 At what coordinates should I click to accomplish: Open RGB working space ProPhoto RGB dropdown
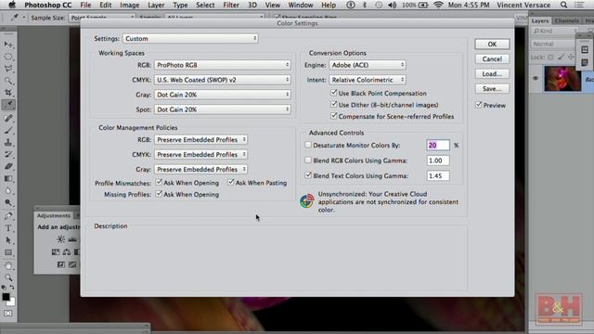click(223, 65)
